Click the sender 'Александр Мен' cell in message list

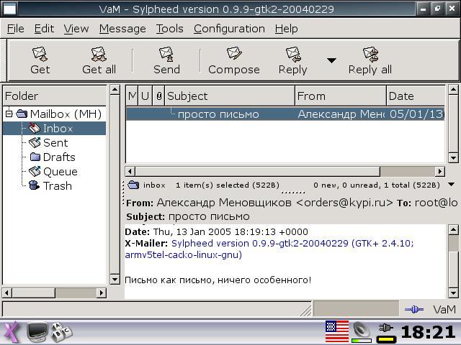(341, 114)
